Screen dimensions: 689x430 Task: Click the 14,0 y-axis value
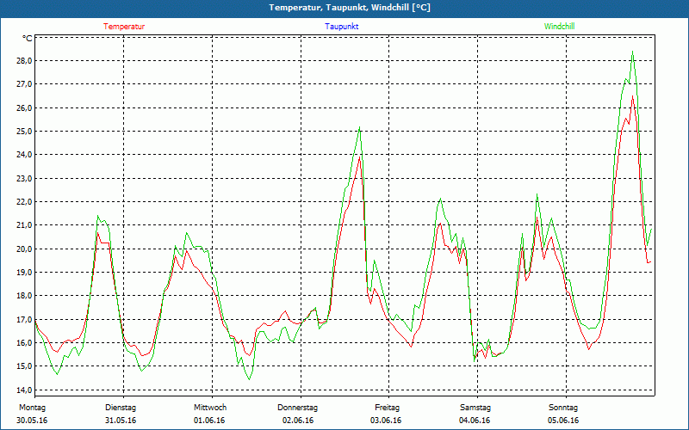pos(25,390)
